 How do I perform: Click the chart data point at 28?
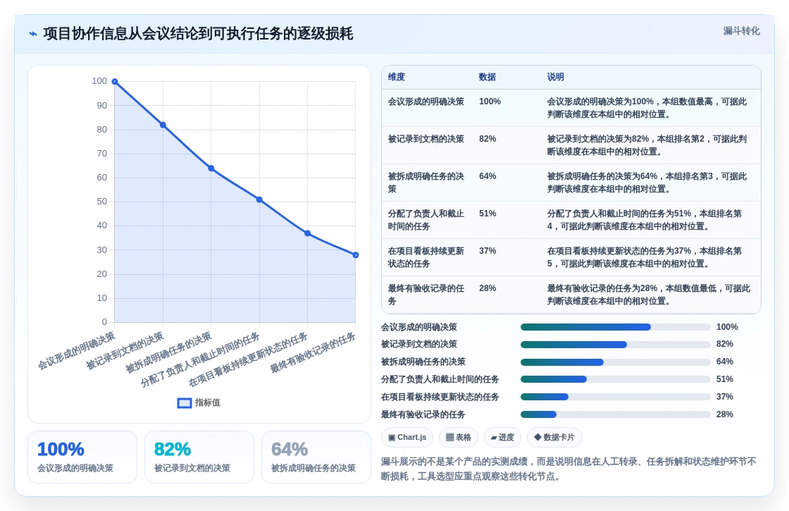point(356,254)
